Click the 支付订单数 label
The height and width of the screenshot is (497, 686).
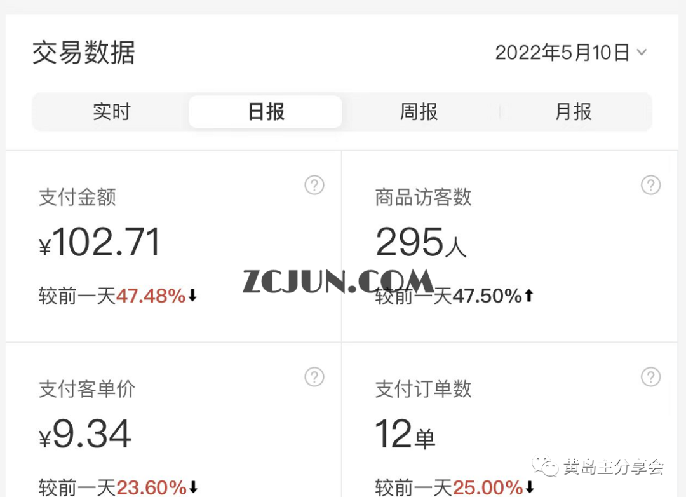tap(424, 389)
